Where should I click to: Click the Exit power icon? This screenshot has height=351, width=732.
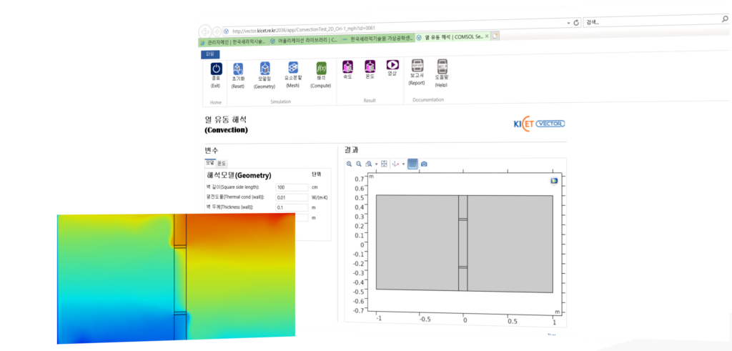216,69
